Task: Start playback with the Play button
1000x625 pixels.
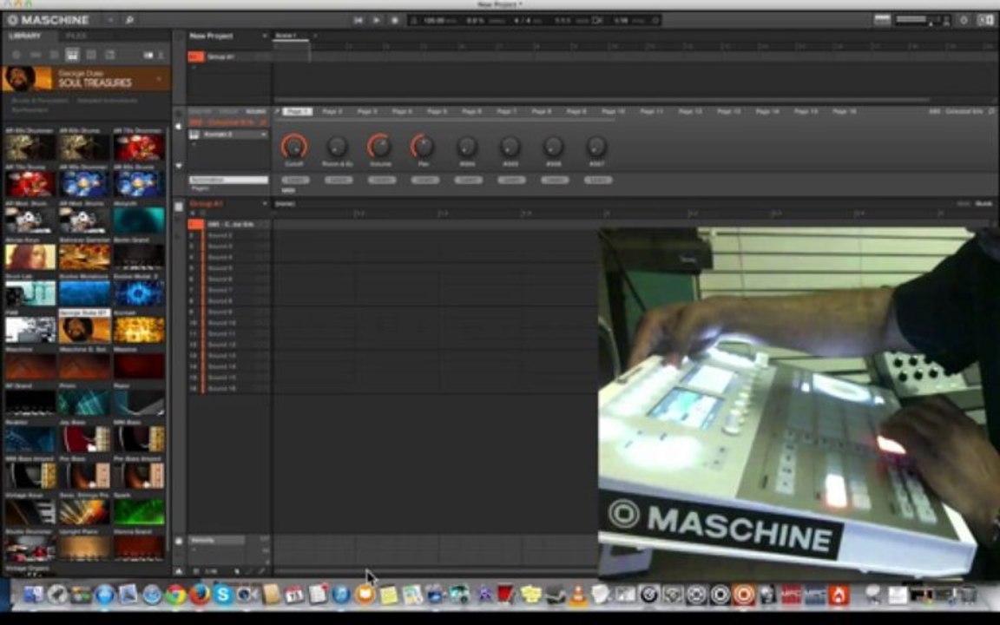Action: pyautogui.click(x=376, y=21)
